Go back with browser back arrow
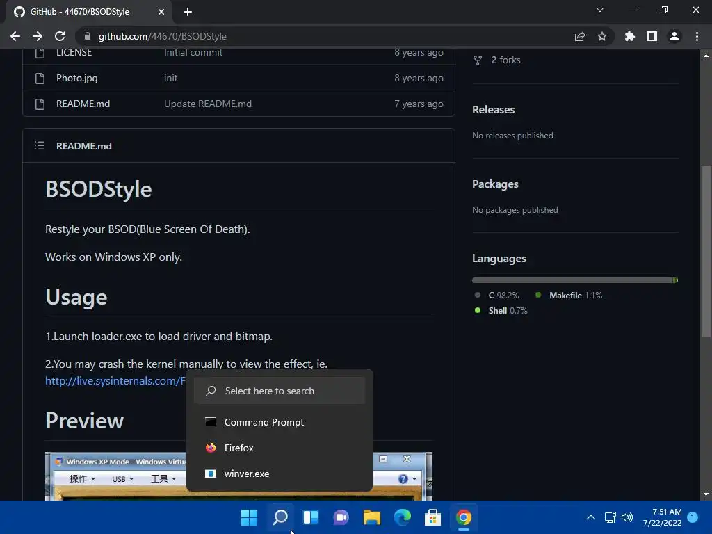Image resolution: width=712 pixels, height=534 pixels. coord(15,36)
